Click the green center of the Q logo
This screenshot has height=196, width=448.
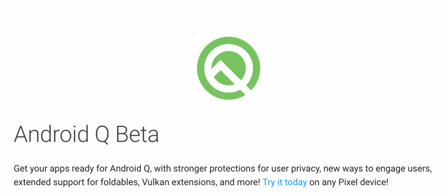[229, 68]
